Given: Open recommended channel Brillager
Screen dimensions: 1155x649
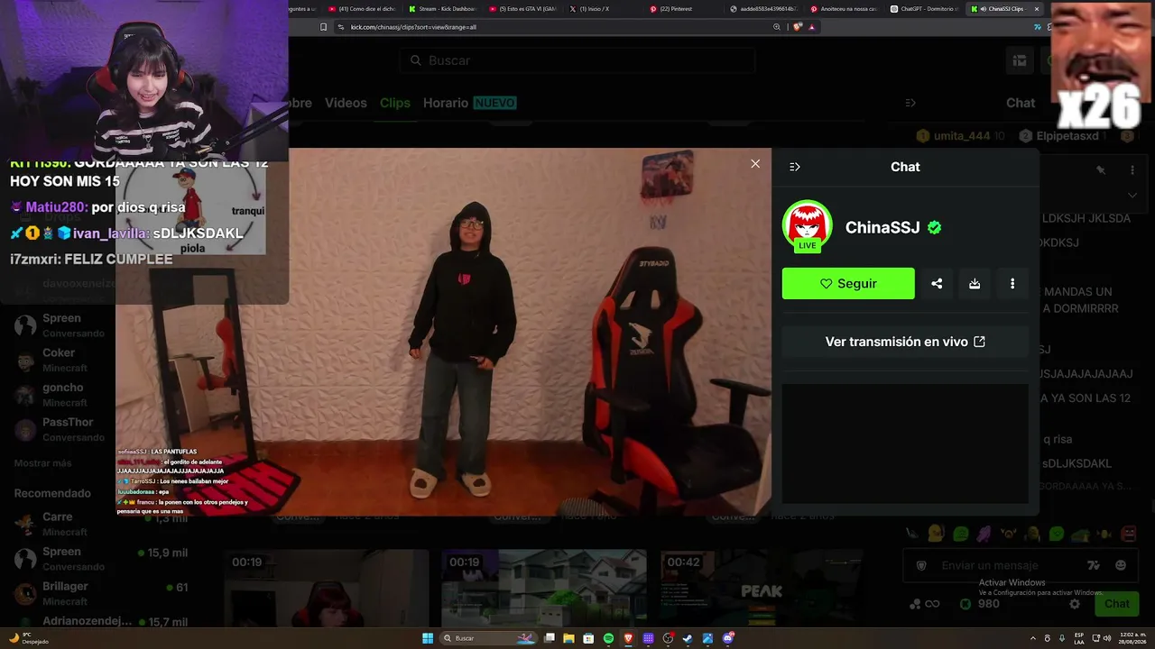Looking at the screenshot, I should [x=99, y=593].
